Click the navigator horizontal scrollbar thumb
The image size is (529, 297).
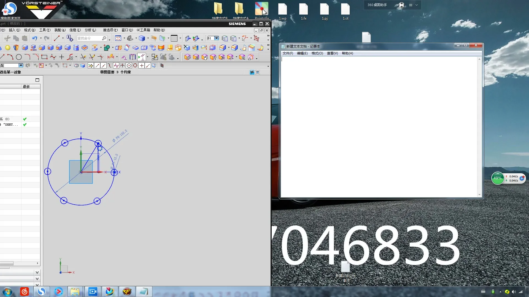coord(7,263)
